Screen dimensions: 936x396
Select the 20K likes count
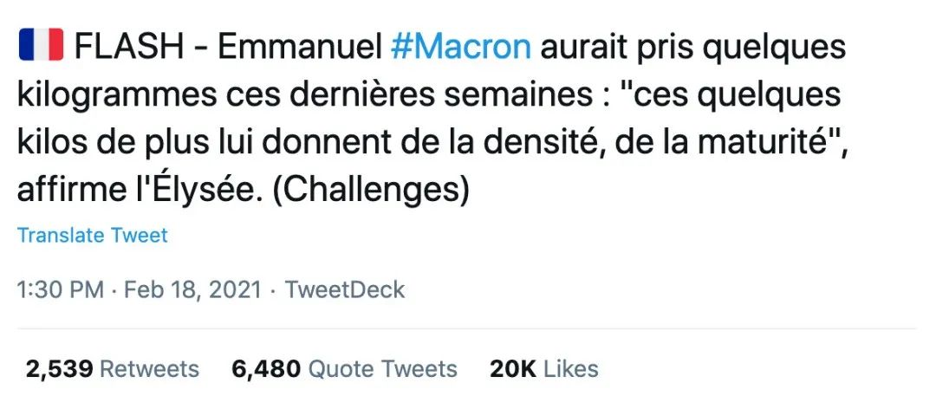(513, 368)
